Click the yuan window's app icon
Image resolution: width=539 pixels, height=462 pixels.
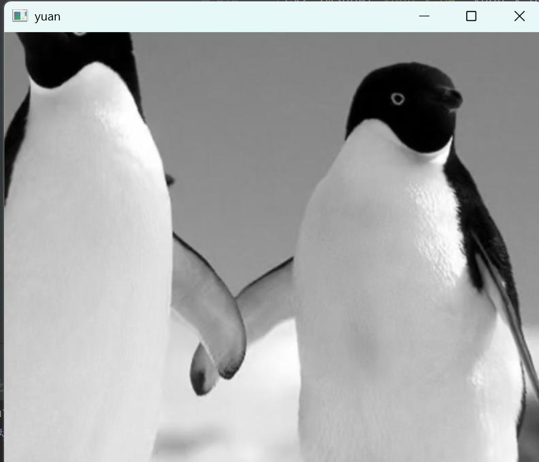pos(20,16)
